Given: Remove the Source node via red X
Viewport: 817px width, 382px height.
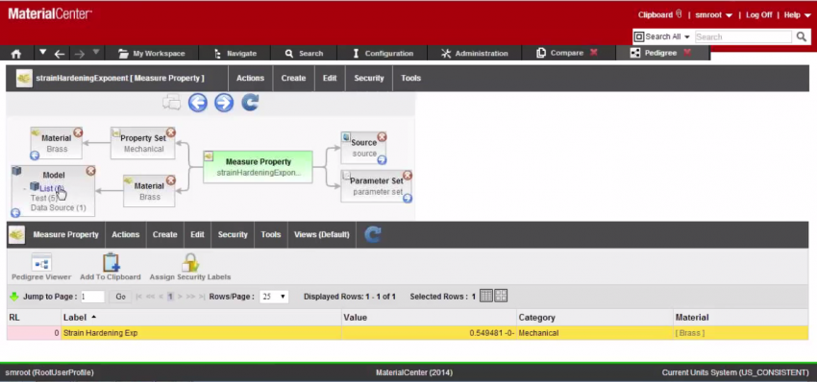Looking at the screenshot, I should [x=382, y=137].
